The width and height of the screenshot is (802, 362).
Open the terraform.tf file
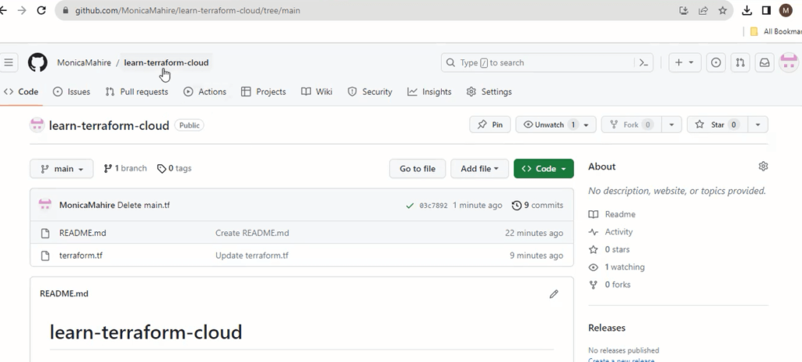pyautogui.click(x=81, y=256)
